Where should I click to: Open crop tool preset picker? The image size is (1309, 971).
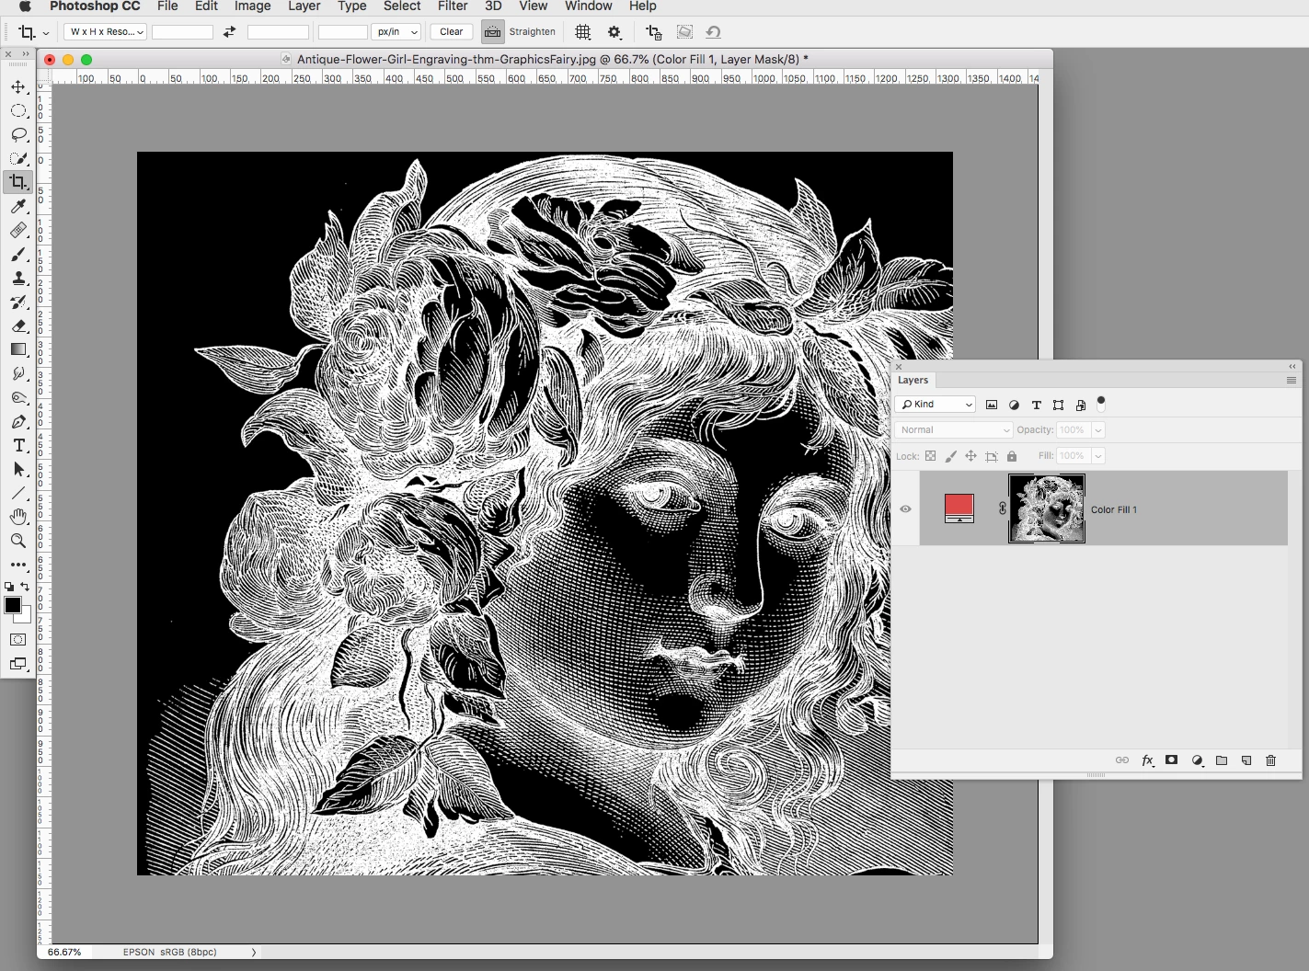point(34,32)
